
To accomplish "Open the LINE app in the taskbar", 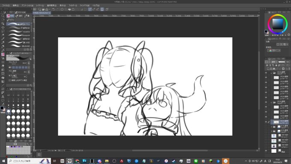I will pos(196,161).
